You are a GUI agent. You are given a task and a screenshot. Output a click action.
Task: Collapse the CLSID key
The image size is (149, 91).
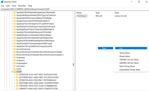pos(12,72)
